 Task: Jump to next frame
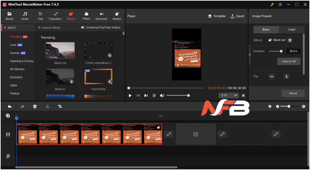click(x=146, y=96)
